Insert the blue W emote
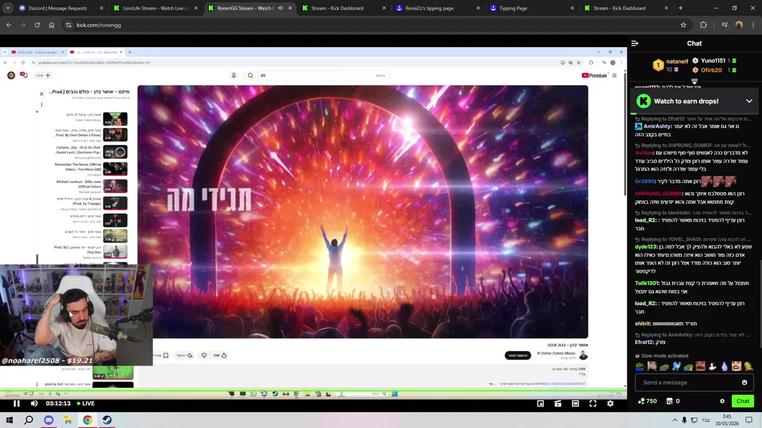The image size is (762, 428). [x=676, y=366]
